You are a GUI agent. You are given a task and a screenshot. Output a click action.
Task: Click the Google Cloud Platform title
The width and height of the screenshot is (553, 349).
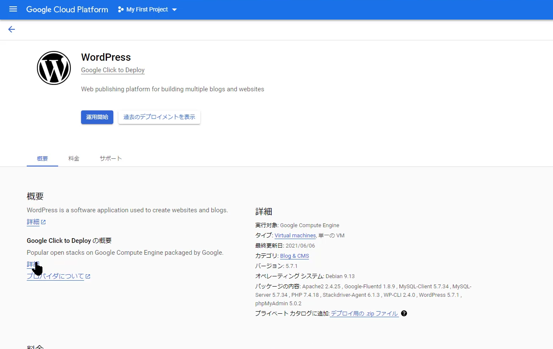(67, 9)
